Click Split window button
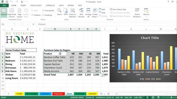Image resolution: width=177 pixels, height=99 pixels. [102, 9]
